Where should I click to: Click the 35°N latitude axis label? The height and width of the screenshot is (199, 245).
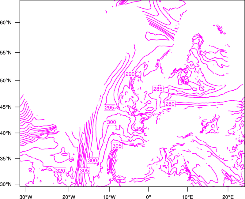(x=6, y=159)
